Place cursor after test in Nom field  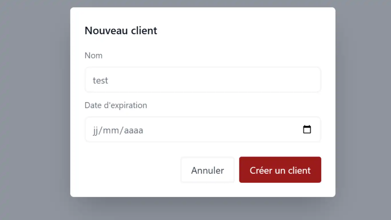point(109,80)
